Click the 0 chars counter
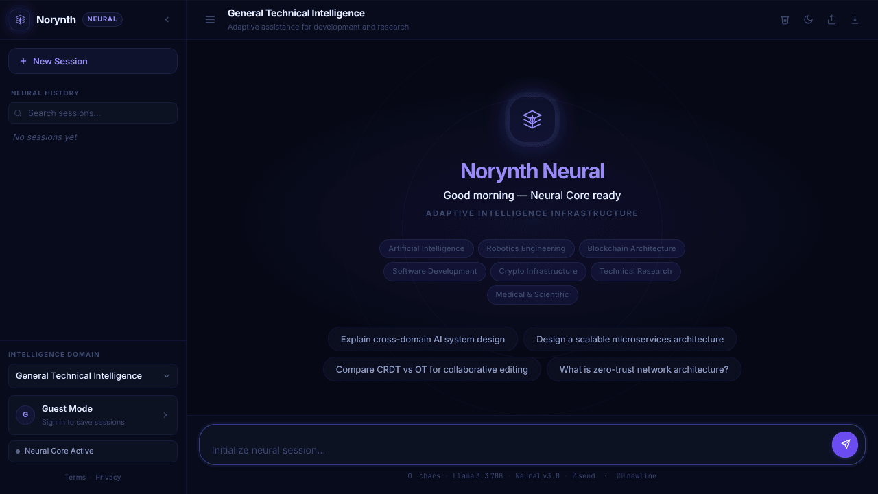The height and width of the screenshot is (494, 878). [x=424, y=476]
